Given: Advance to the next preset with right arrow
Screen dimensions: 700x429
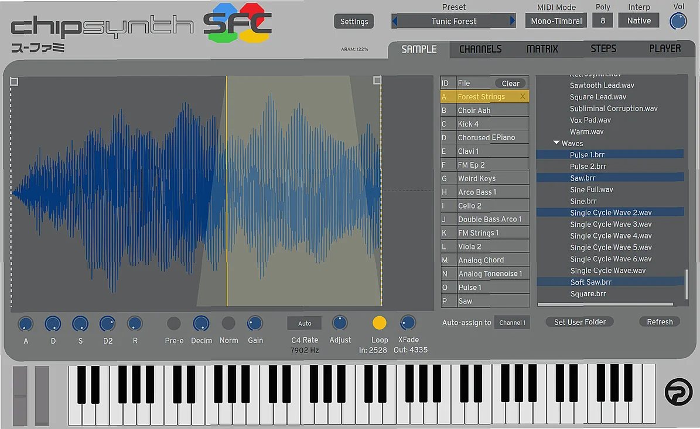Looking at the screenshot, I should [x=514, y=20].
